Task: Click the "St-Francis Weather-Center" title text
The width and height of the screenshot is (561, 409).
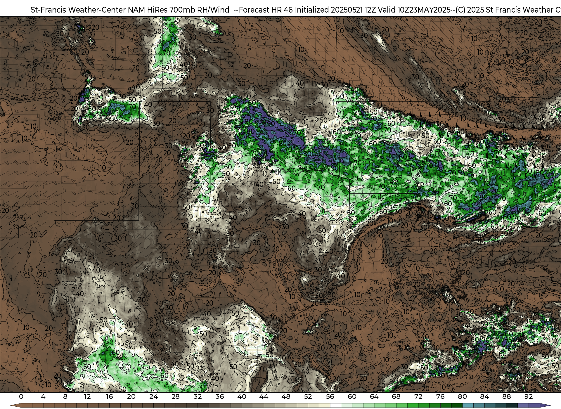Action: (78, 10)
